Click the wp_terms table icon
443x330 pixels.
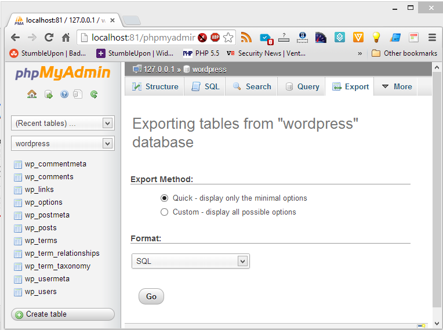[x=18, y=241]
